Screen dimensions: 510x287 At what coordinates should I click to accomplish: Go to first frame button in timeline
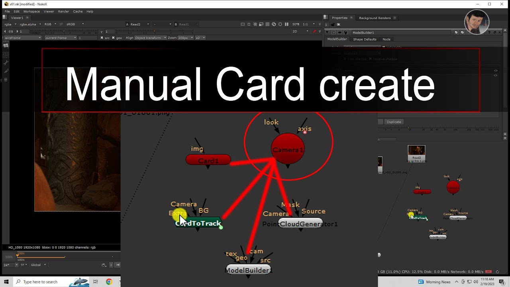(118, 265)
